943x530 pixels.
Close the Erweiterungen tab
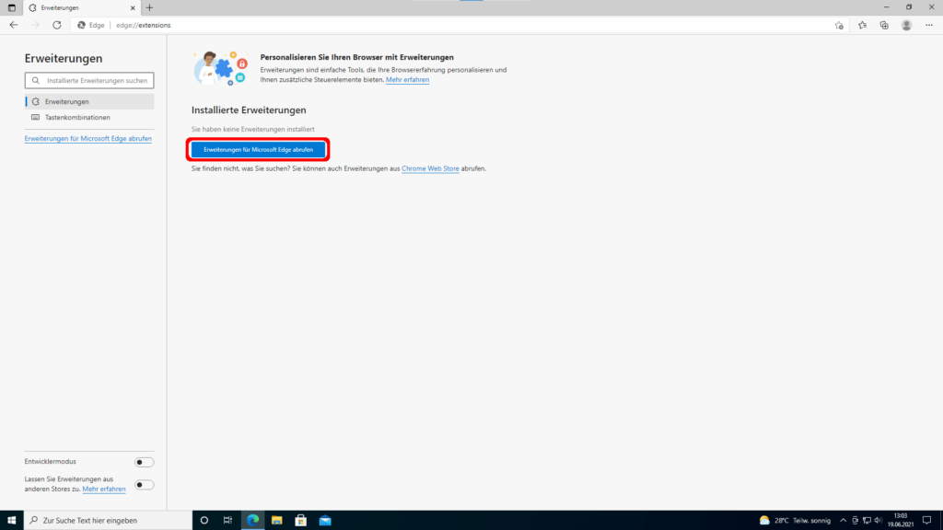(x=133, y=7)
